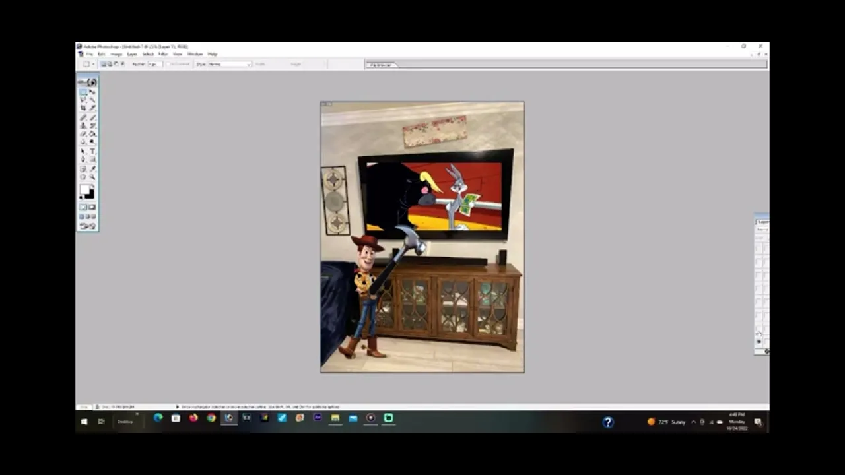Open the File menu

(x=90, y=54)
